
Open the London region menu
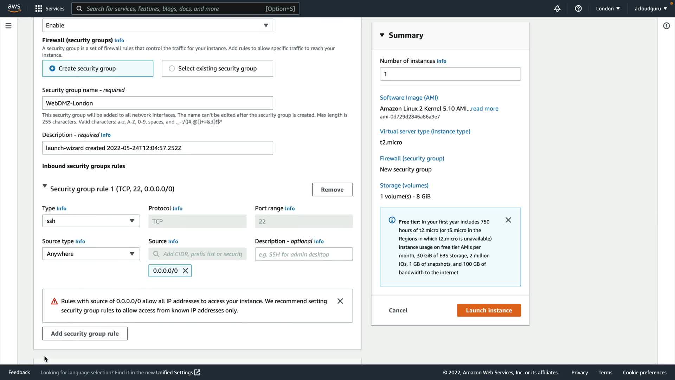(x=607, y=8)
